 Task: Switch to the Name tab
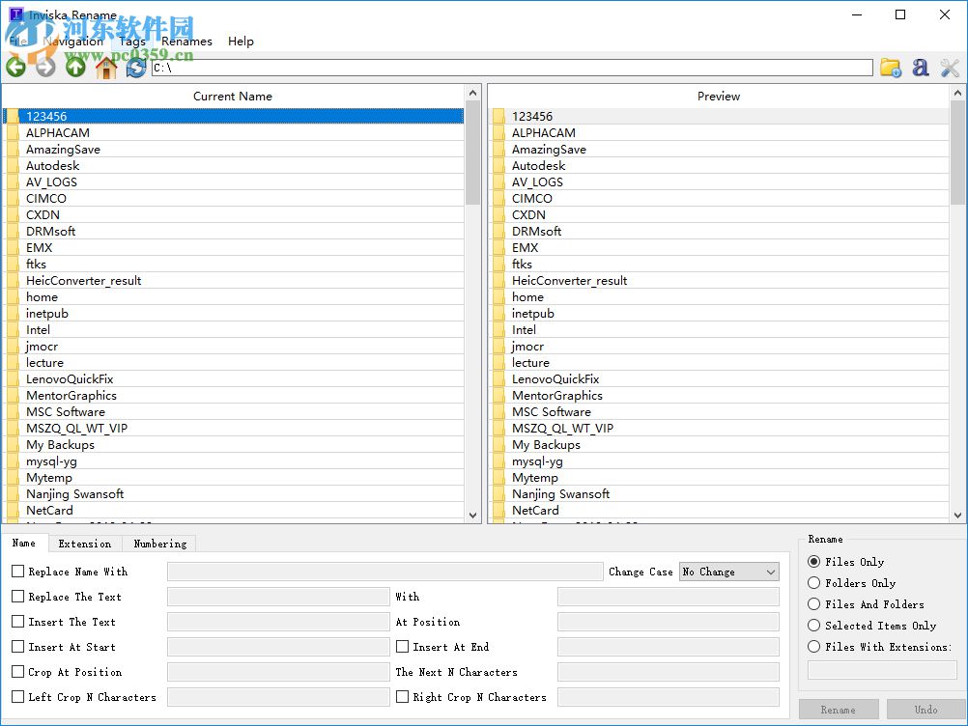[x=24, y=543]
